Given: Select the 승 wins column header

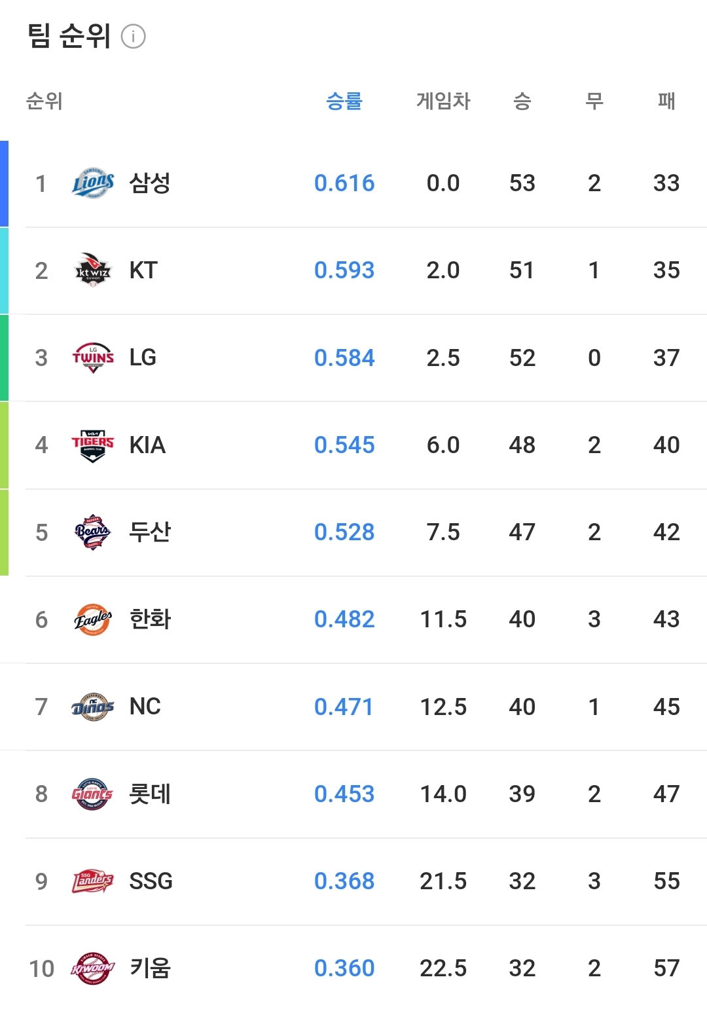Looking at the screenshot, I should (x=522, y=101).
